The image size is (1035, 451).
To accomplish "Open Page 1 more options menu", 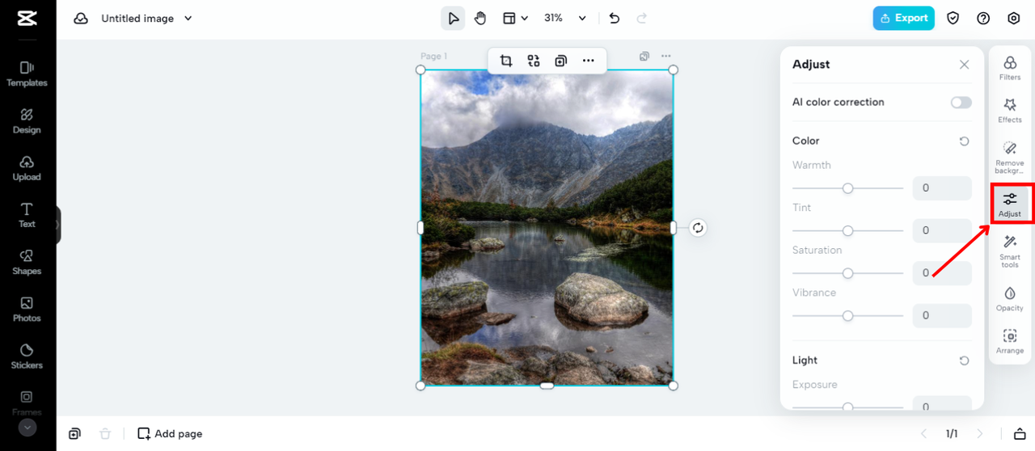I will point(665,57).
